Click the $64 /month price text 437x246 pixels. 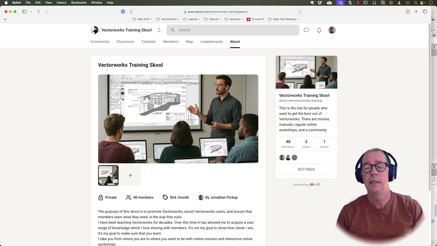coord(179,197)
